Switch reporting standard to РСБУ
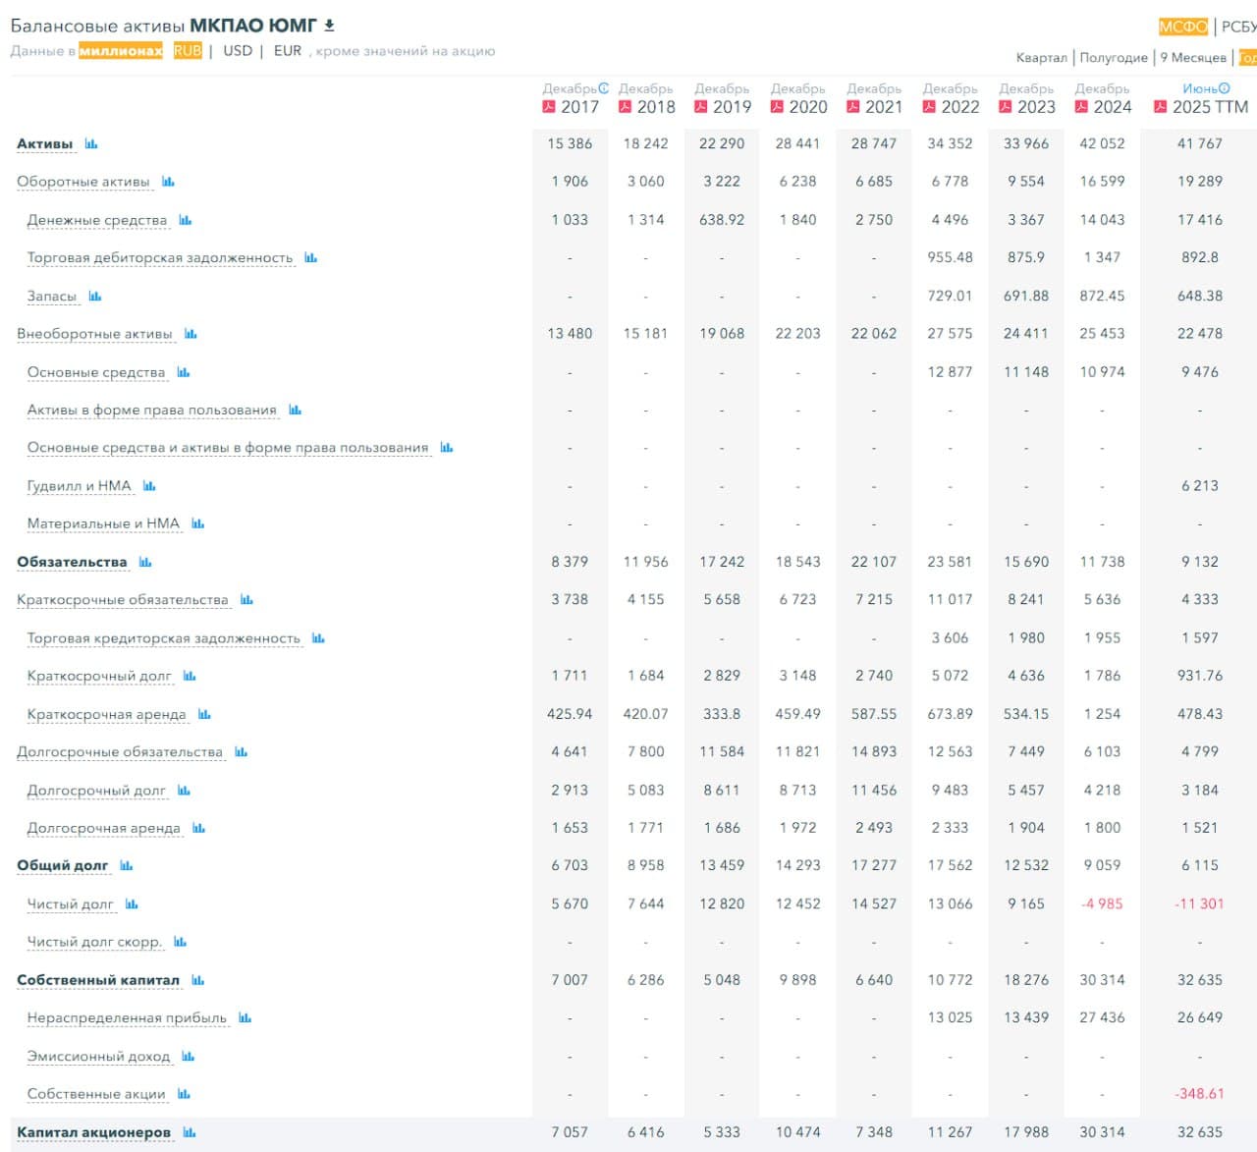The width and height of the screenshot is (1257, 1152). tap(1238, 27)
